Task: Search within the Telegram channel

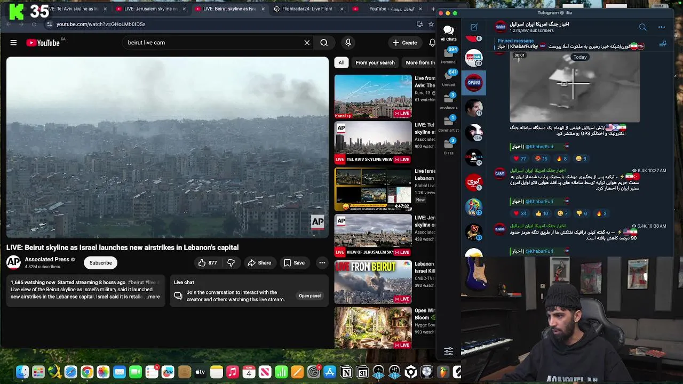Action: pyautogui.click(x=642, y=27)
